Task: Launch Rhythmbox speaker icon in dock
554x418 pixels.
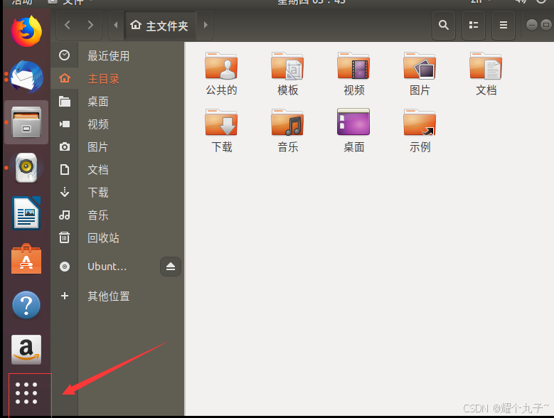Action: coord(26,168)
